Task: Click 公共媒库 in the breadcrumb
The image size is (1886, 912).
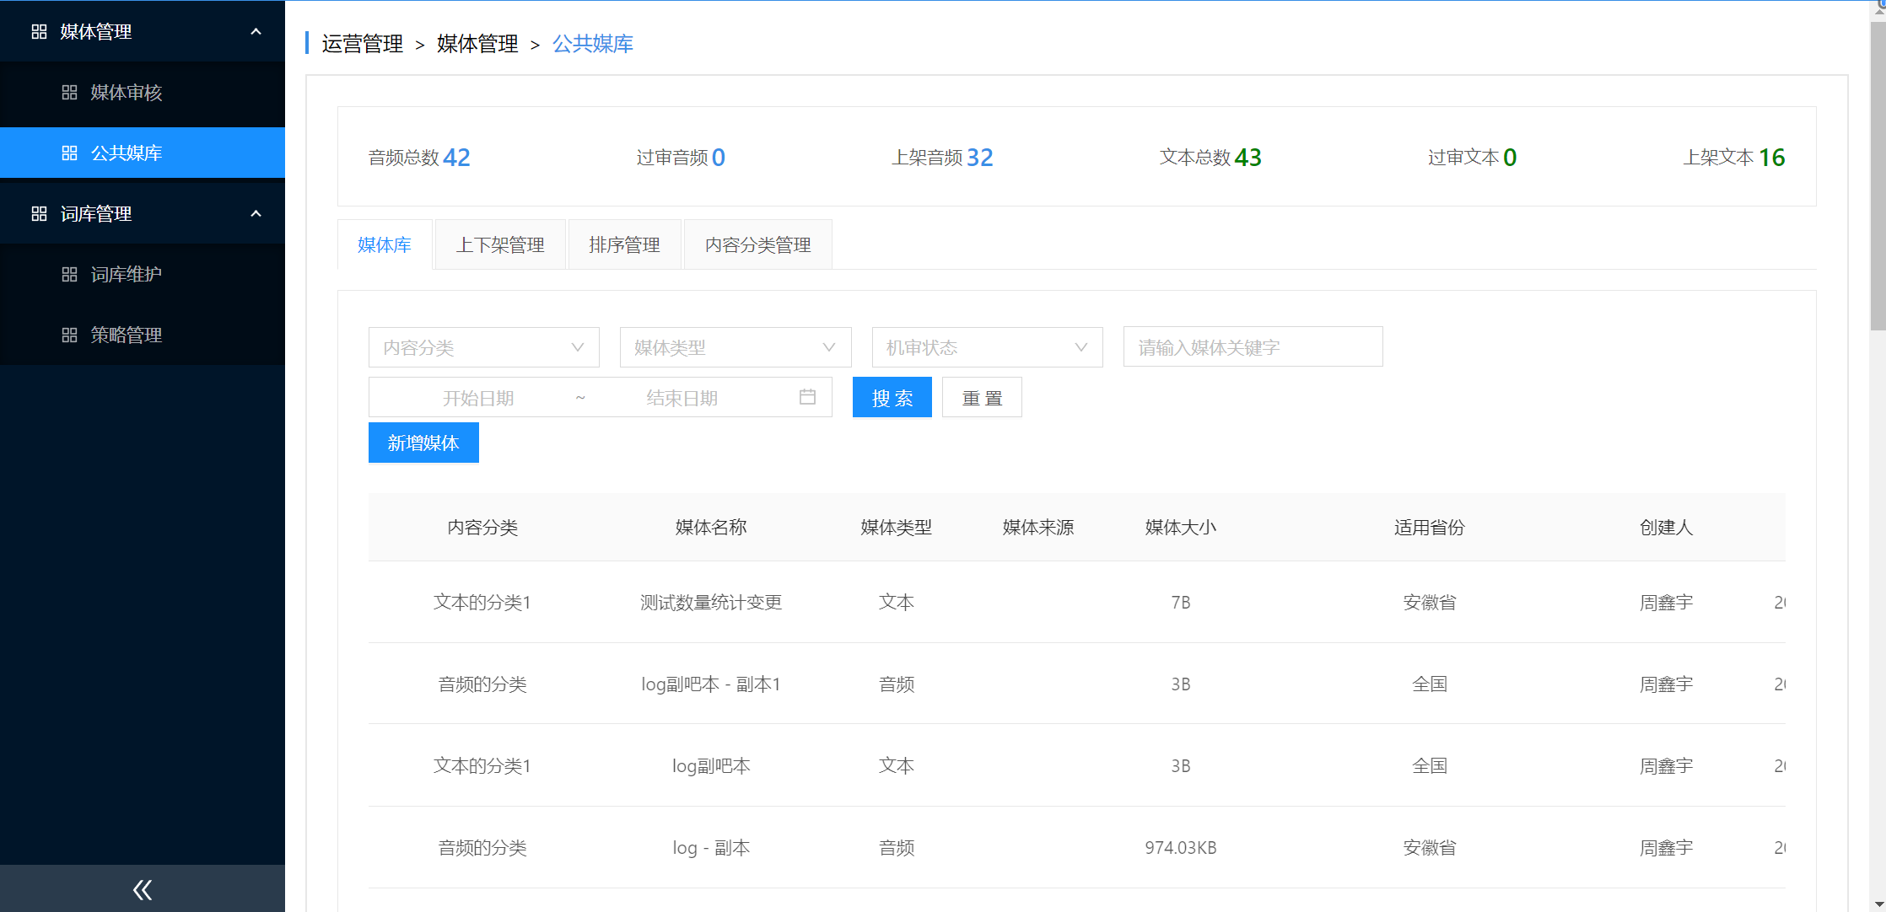Action: 593,44
